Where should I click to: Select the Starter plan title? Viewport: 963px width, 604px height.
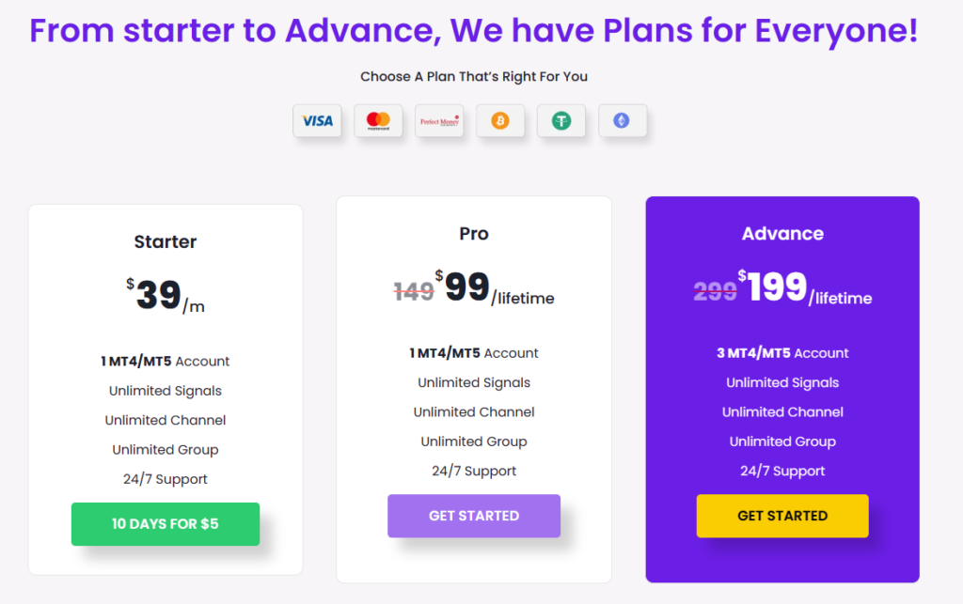pos(166,241)
